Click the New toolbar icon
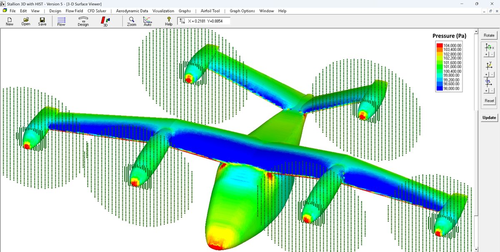This screenshot has width=500, height=252. [9, 20]
